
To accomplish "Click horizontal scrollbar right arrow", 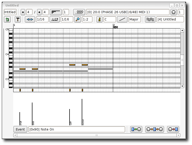I will pos(178,135).
